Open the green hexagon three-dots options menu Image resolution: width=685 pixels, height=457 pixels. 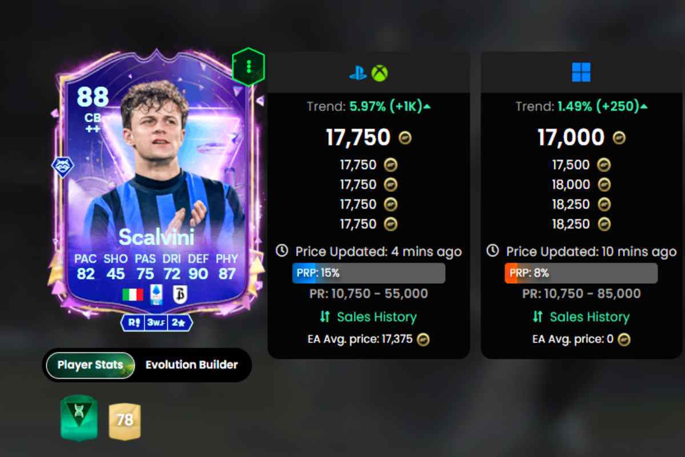coord(248,66)
